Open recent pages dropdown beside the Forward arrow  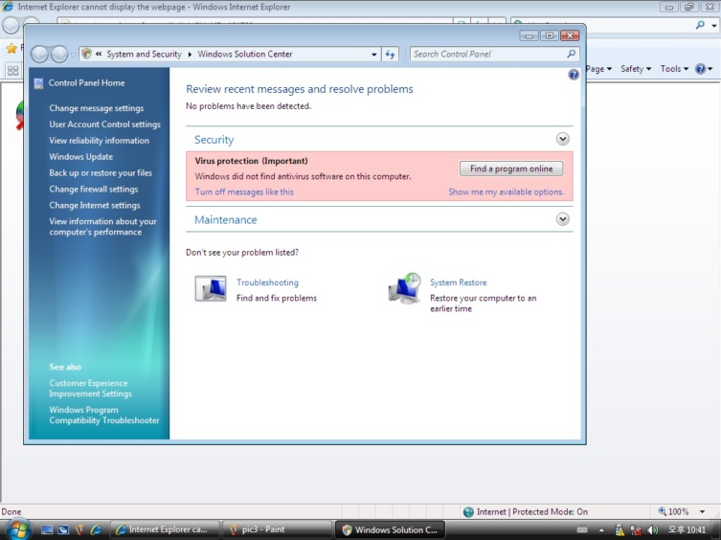[73, 55]
